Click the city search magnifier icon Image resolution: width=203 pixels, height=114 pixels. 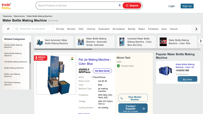[x=17, y=29]
